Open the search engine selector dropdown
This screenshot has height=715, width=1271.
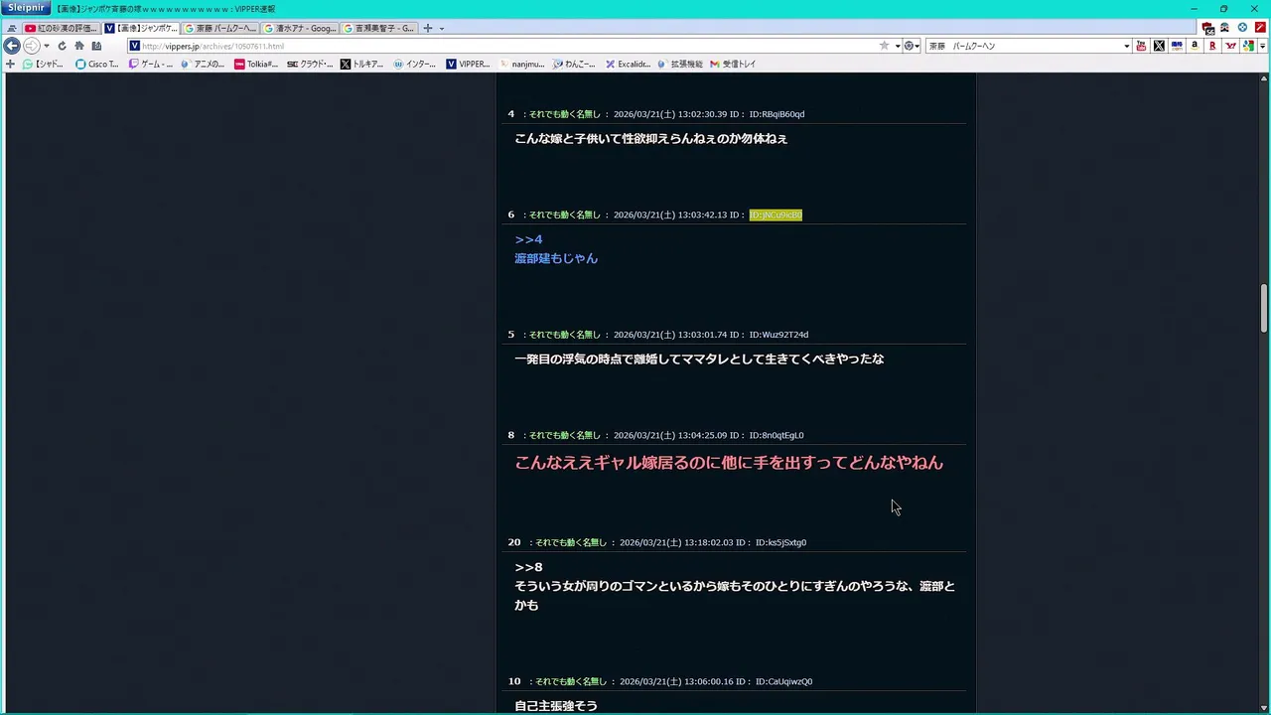click(x=912, y=46)
